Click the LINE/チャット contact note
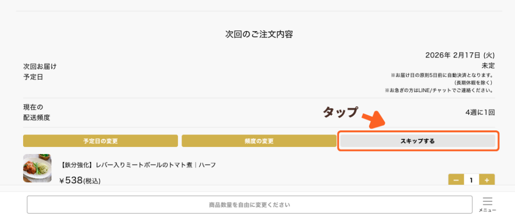515x215 pixels. coord(439,91)
